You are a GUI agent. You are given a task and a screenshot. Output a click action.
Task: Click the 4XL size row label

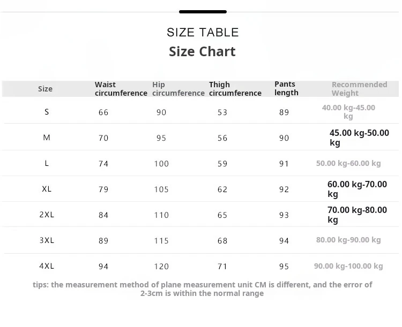47,266
